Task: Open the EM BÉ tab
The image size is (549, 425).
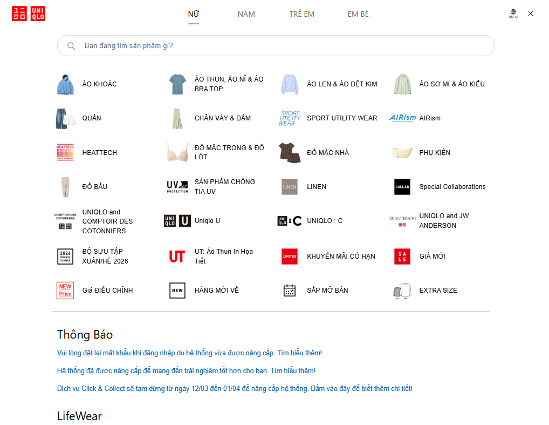Action: [358, 14]
